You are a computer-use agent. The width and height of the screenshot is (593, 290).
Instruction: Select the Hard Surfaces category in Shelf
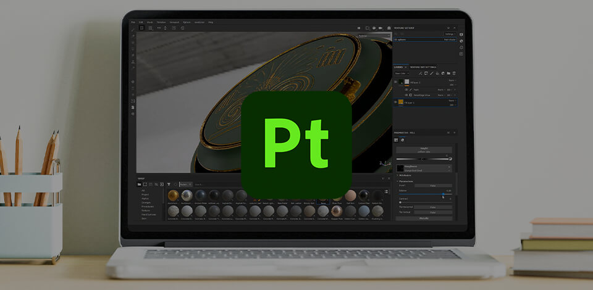point(148,215)
